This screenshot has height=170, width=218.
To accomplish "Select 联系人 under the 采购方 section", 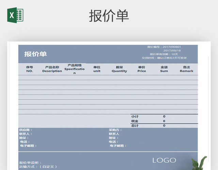I will [114, 134].
